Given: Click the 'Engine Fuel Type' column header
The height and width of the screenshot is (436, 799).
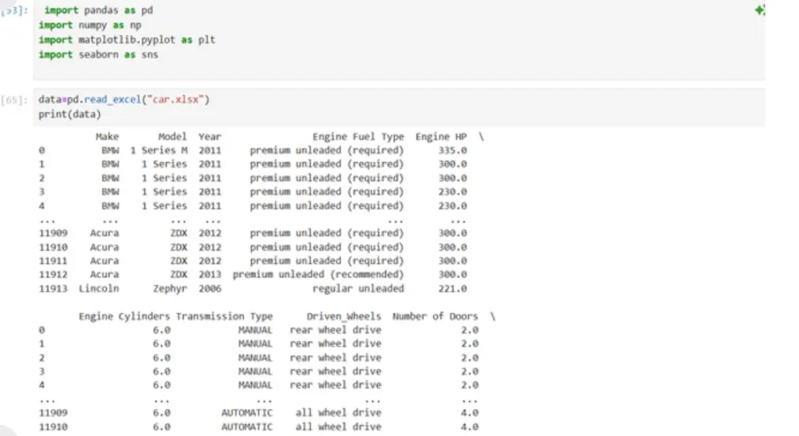Looking at the screenshot, I should click(358, 137).
